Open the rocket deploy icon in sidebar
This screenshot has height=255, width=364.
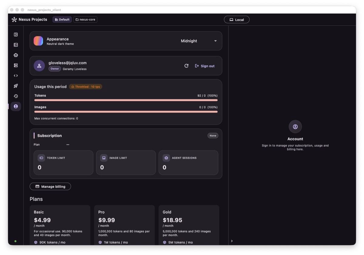point(16,86)
